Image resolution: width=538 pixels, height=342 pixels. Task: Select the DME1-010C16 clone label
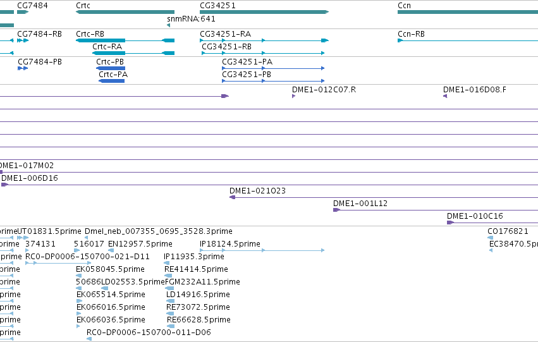(475, 216)
